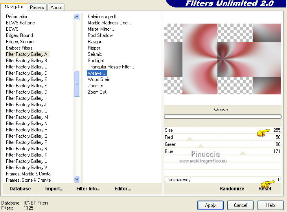Click the Transparency slider track

coord(223,180)
